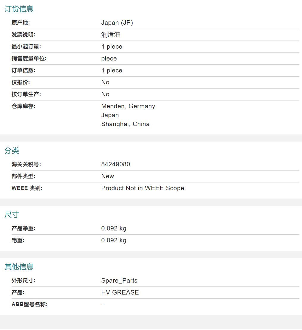Select the customs tariff number 84249080
302x330 pixels.
point(115,164)
